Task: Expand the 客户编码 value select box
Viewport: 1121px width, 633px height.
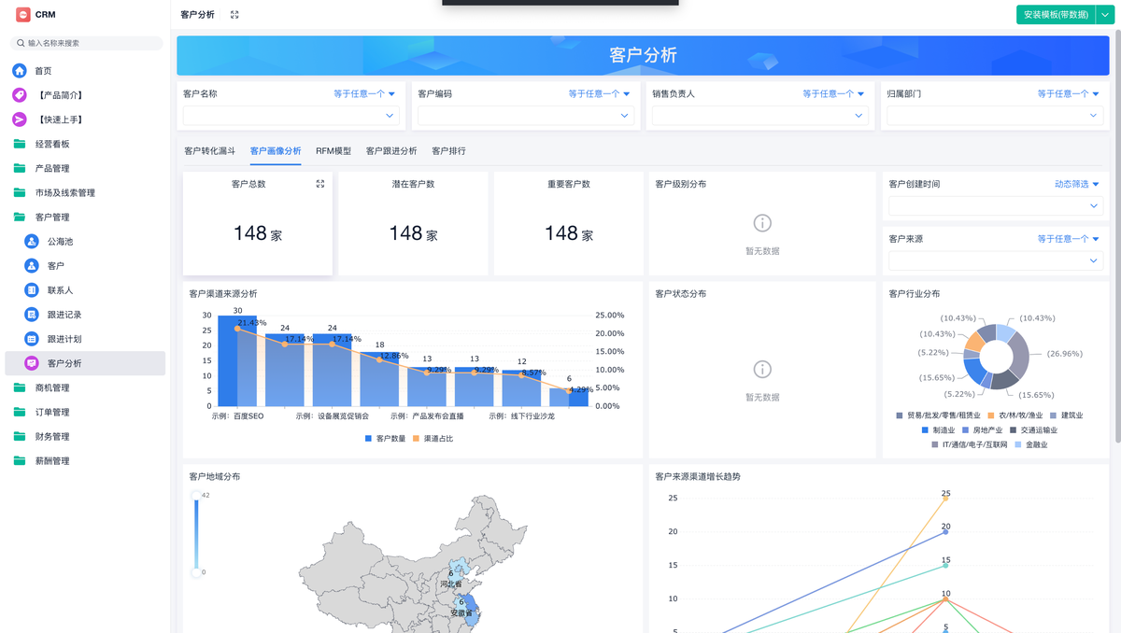Action: coord(526,116)
